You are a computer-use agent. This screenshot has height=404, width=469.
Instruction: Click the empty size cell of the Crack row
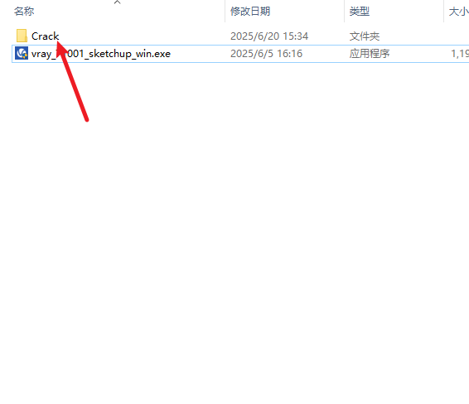tap(457, 36)
